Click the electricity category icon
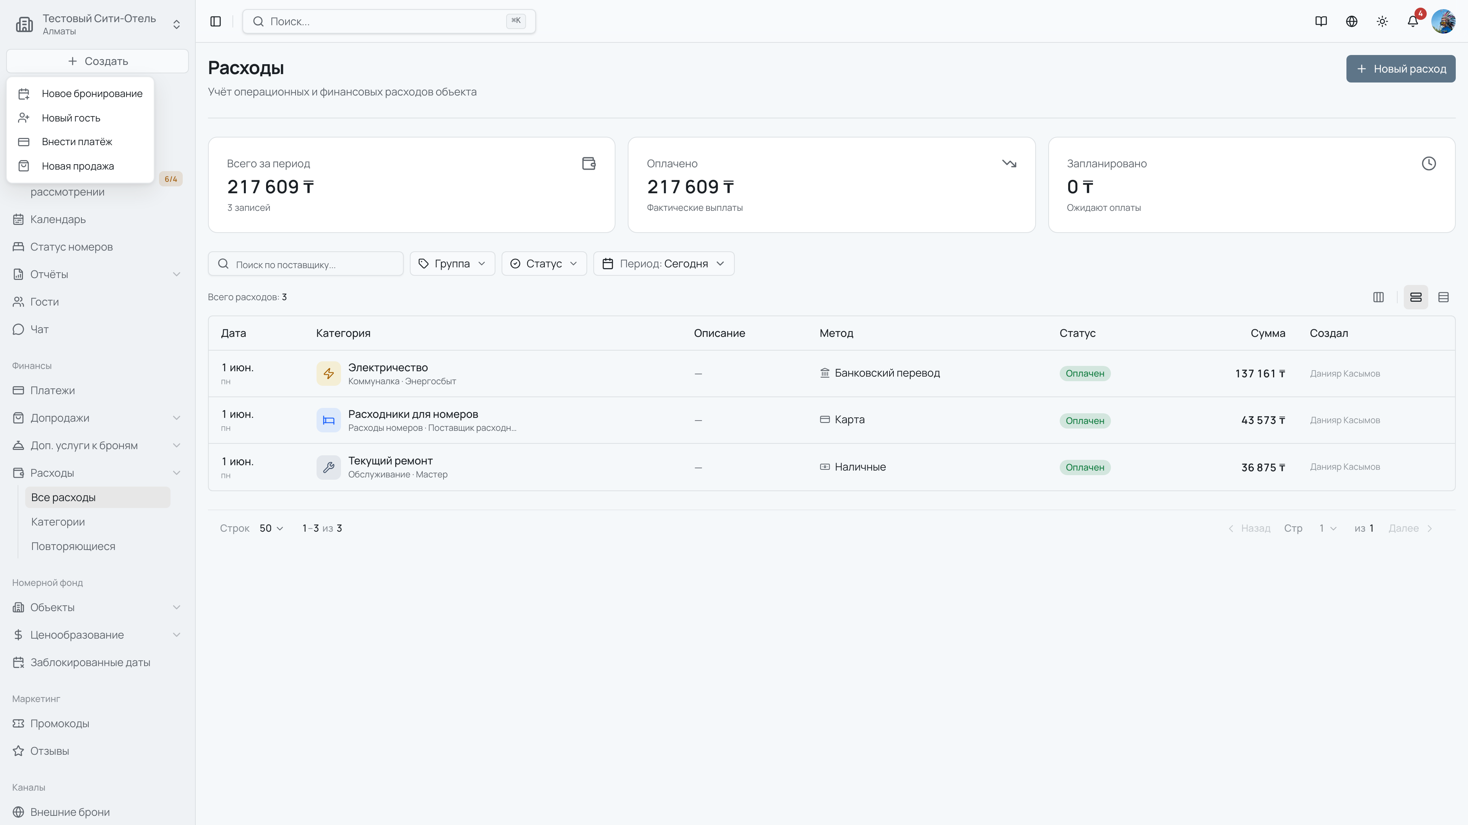The width and height of the screenshot is (1468, 825). pyautogui.click(x=329, y=374)
